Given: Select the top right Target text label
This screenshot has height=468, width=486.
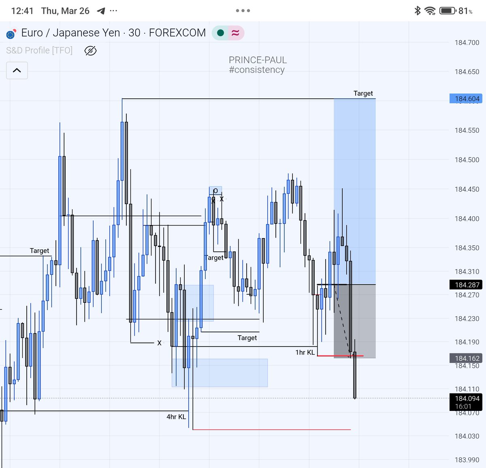Looking at the screenshot, I should 363,93.
